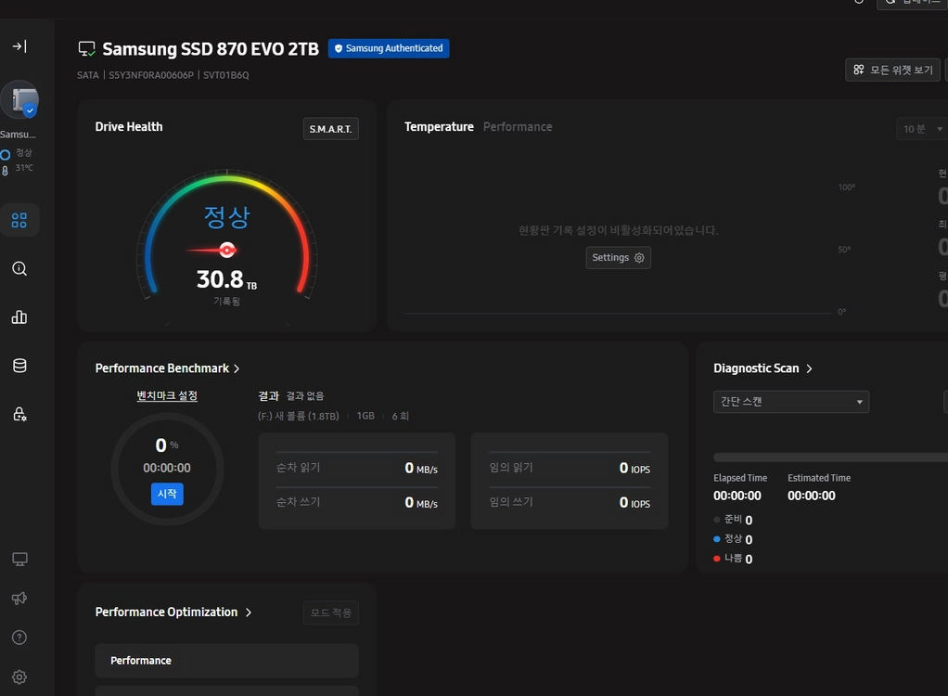This screenshot has width=948, height=696.
Task: Open the data management database icon
Action: coord(19,366)
